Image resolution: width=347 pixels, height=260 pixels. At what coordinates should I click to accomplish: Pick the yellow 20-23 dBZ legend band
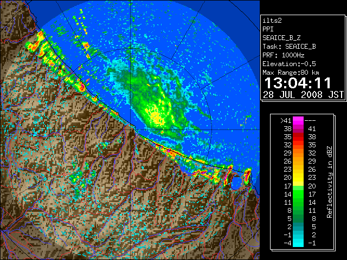(298, 178)
